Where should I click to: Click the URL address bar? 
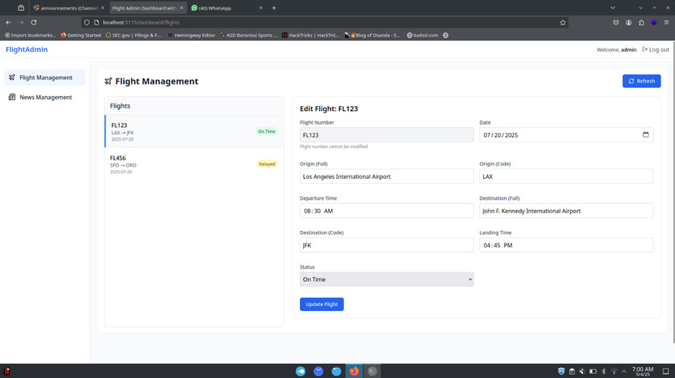[325, 23]
